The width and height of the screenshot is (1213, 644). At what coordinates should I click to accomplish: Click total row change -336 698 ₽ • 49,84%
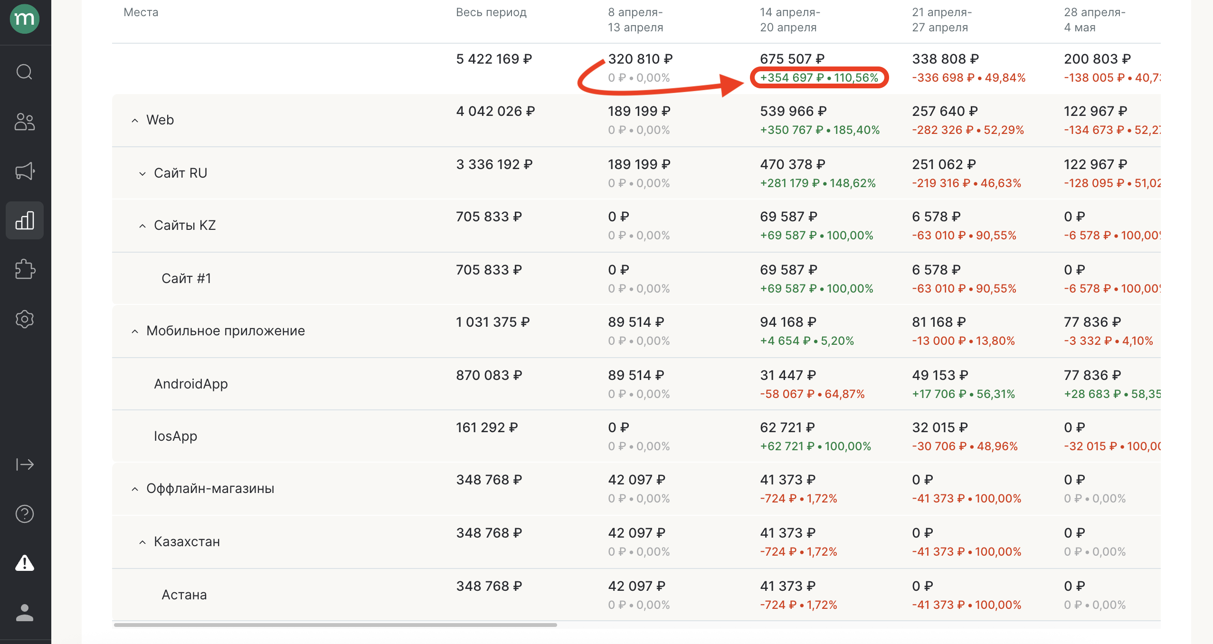pos(968,78)
